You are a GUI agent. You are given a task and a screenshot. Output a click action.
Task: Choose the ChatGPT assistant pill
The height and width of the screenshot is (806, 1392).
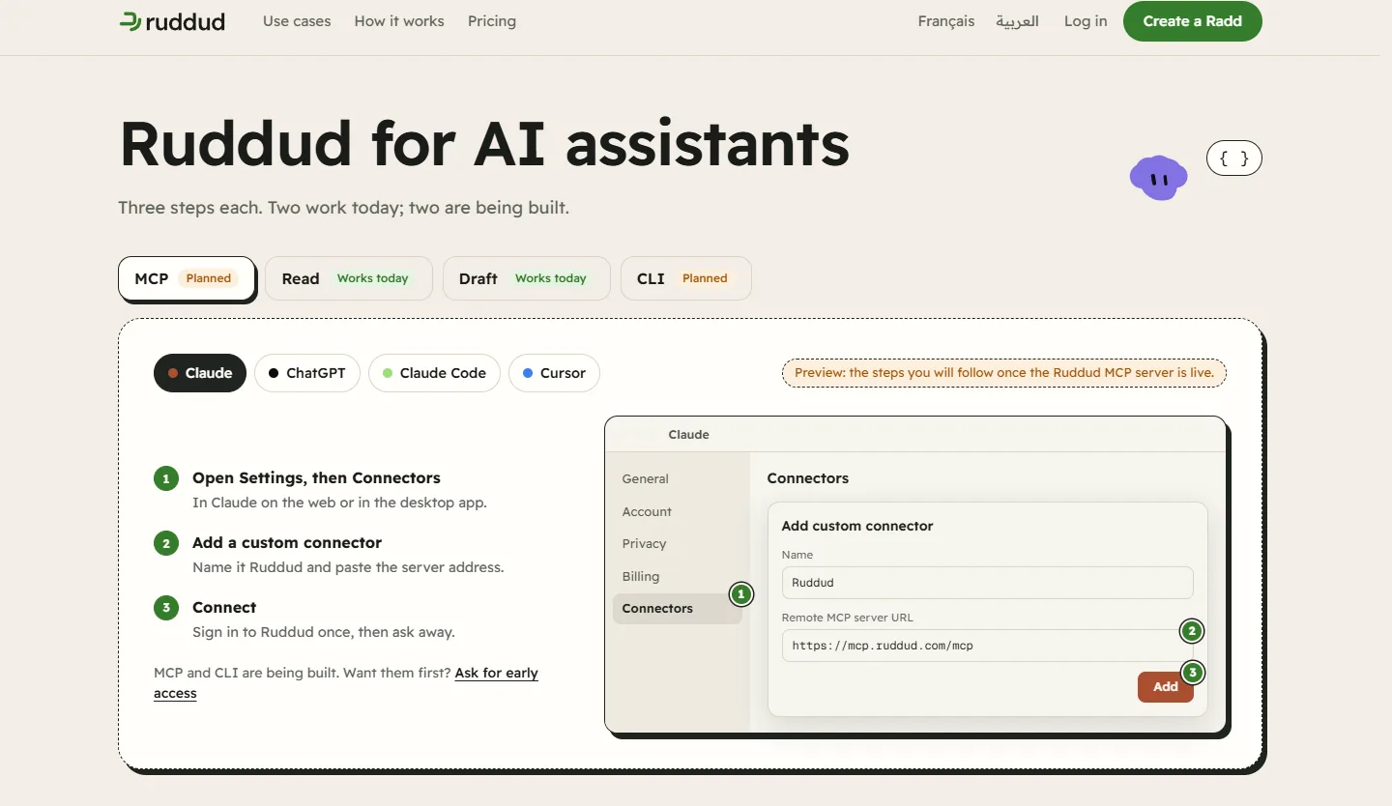pyautogui.click(x=307, y=373)
